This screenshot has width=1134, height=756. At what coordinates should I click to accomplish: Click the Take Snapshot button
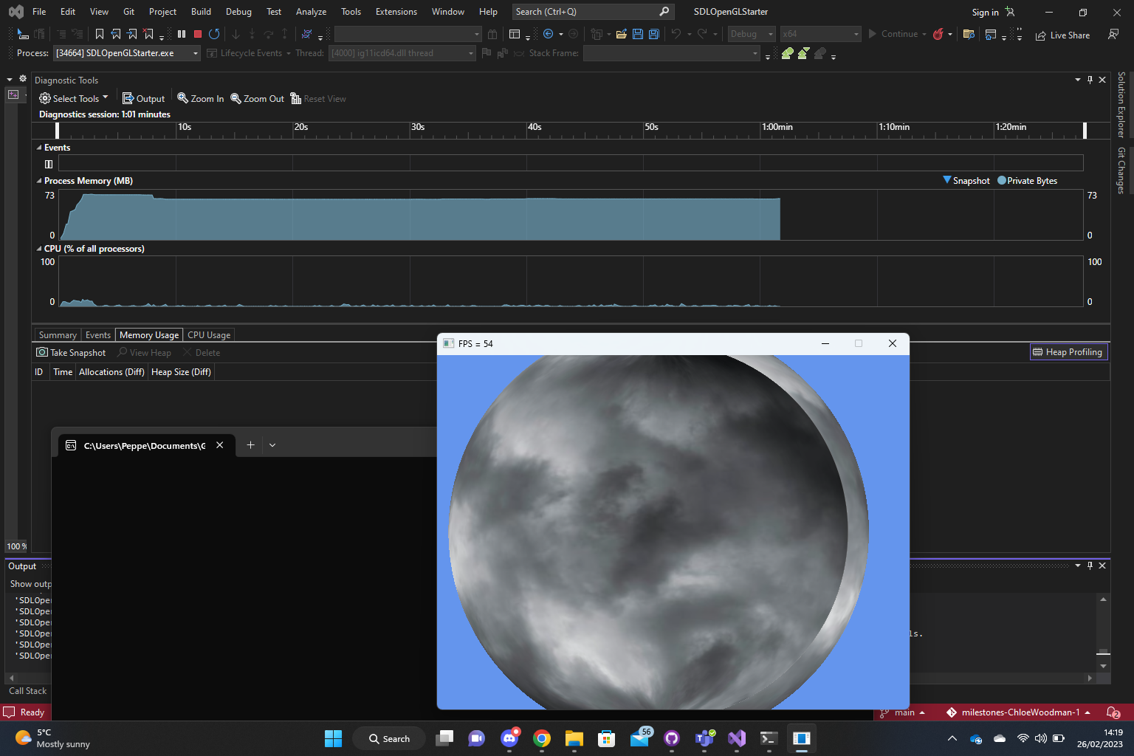tap(71, 352)
